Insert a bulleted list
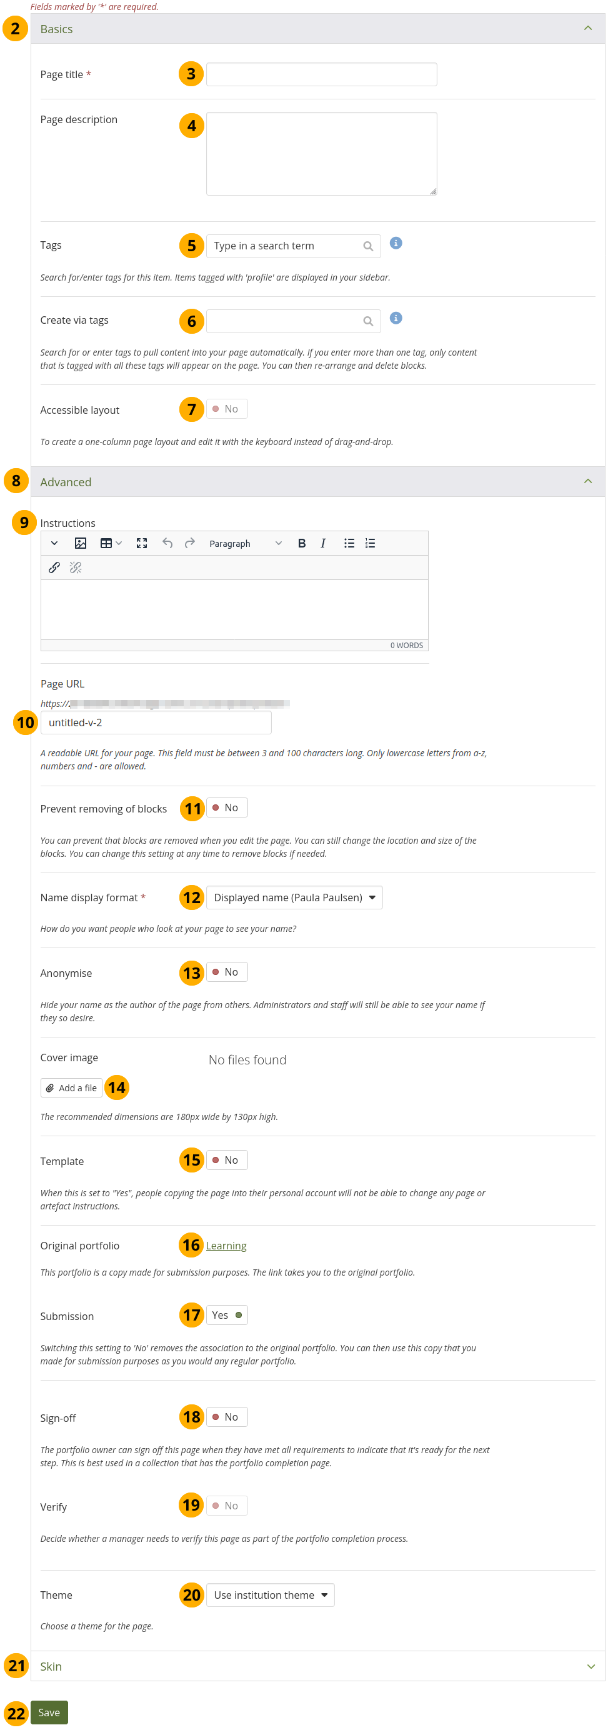Screen dimensions: 608x1730 click(x=349, y=543)
